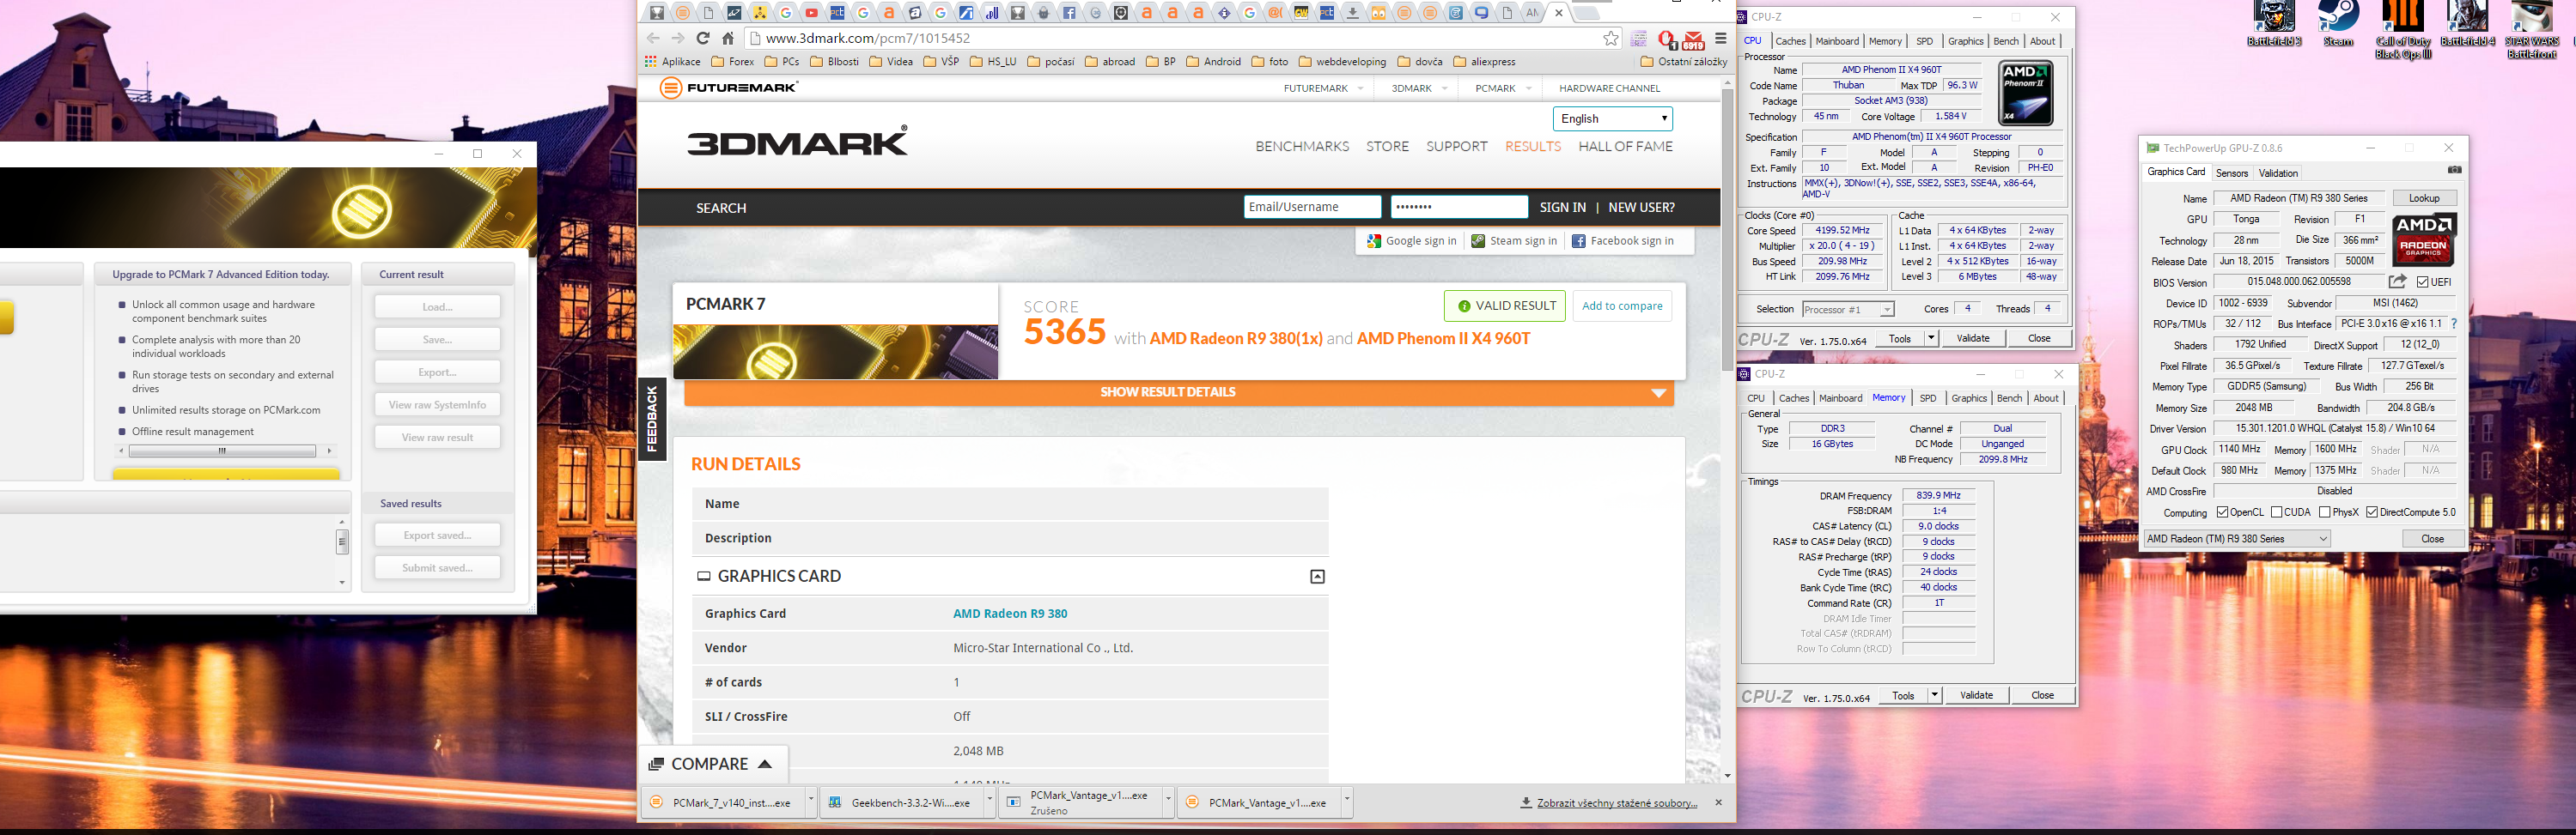Open the Battlefield 3 desktop shortcut
The height and width of the screenshot is (835, 2576).
(x=2274, y=24)
